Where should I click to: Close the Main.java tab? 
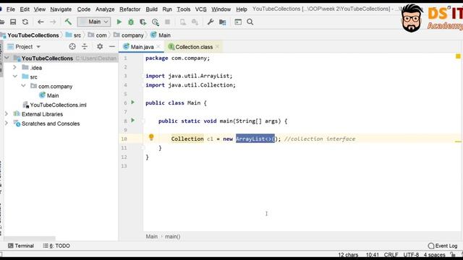[158, 46]
